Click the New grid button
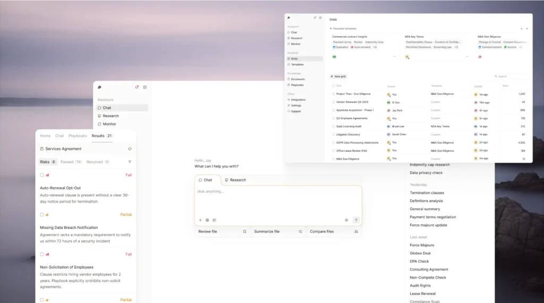This screenshot has height=303, width=544. click(x=338, y=76)
